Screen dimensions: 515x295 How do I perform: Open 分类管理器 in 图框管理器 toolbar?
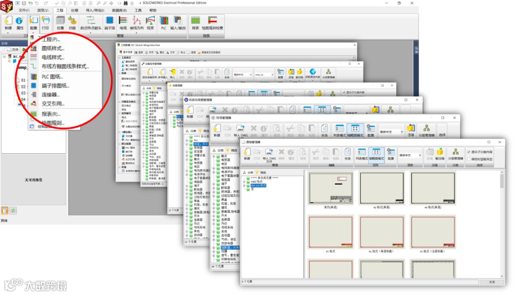click(455, 154)
